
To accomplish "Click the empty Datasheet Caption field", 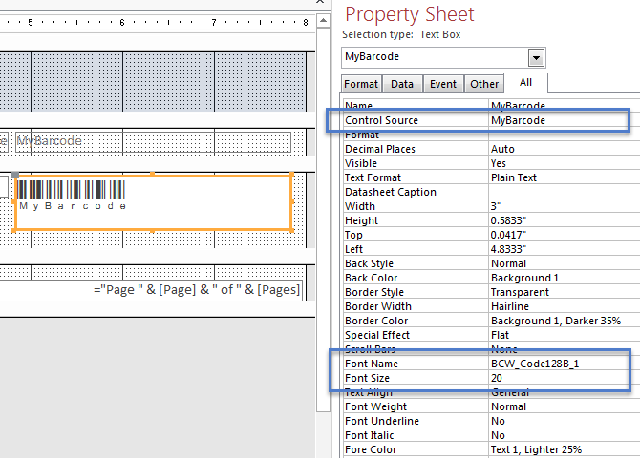I will click(x=564, y=192).
